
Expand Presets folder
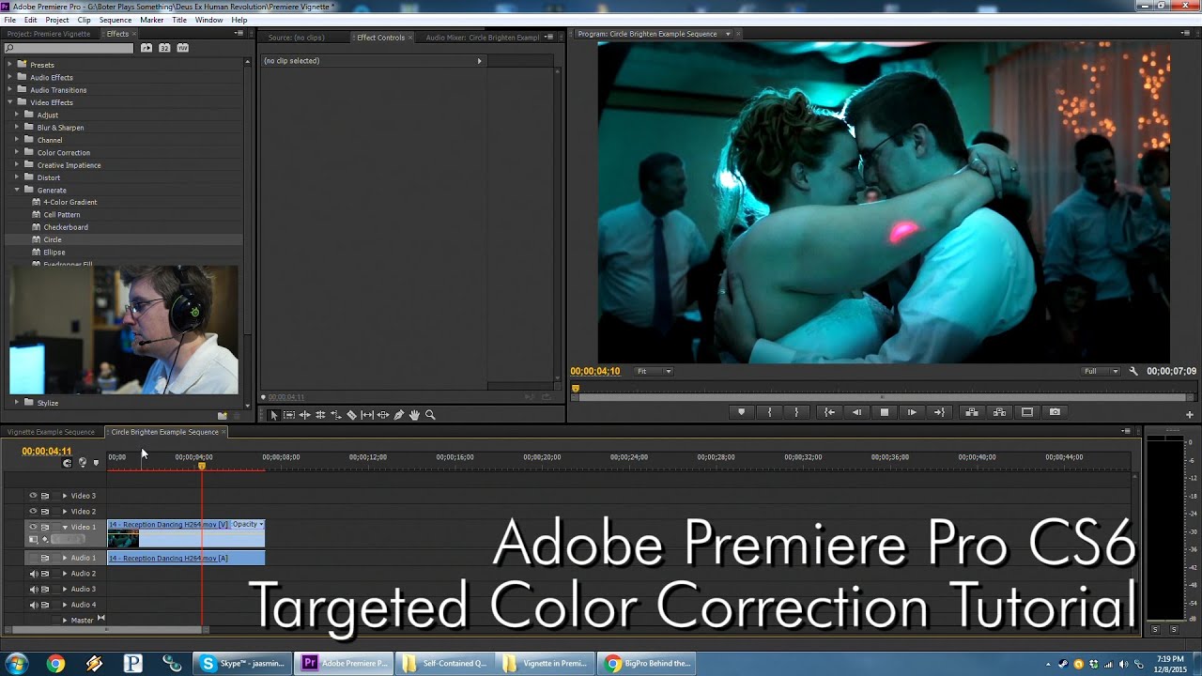click(10, 65)
